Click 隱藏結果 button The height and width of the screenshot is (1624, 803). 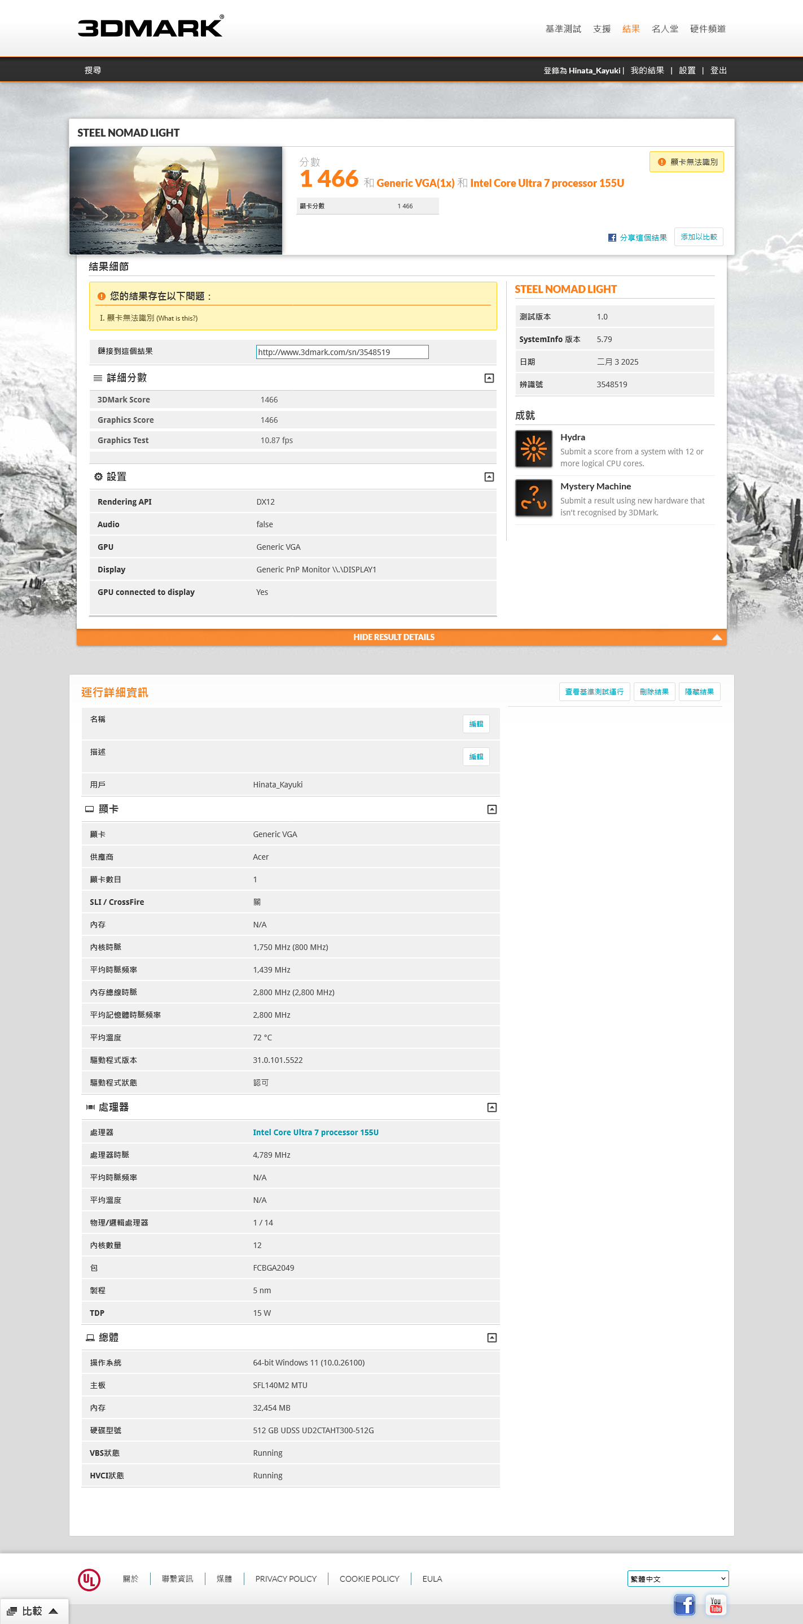click(699, 691)
